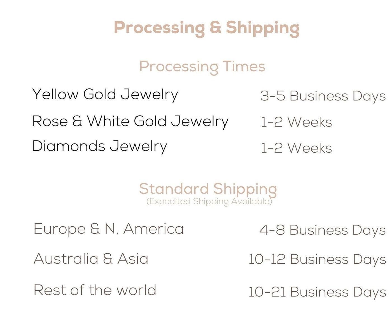Select the Yellow Gold Jewelry label
392x313 pixels.
coord(105,94)
